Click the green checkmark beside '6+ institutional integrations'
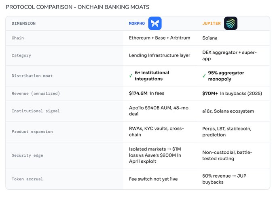 click(131, 75)
